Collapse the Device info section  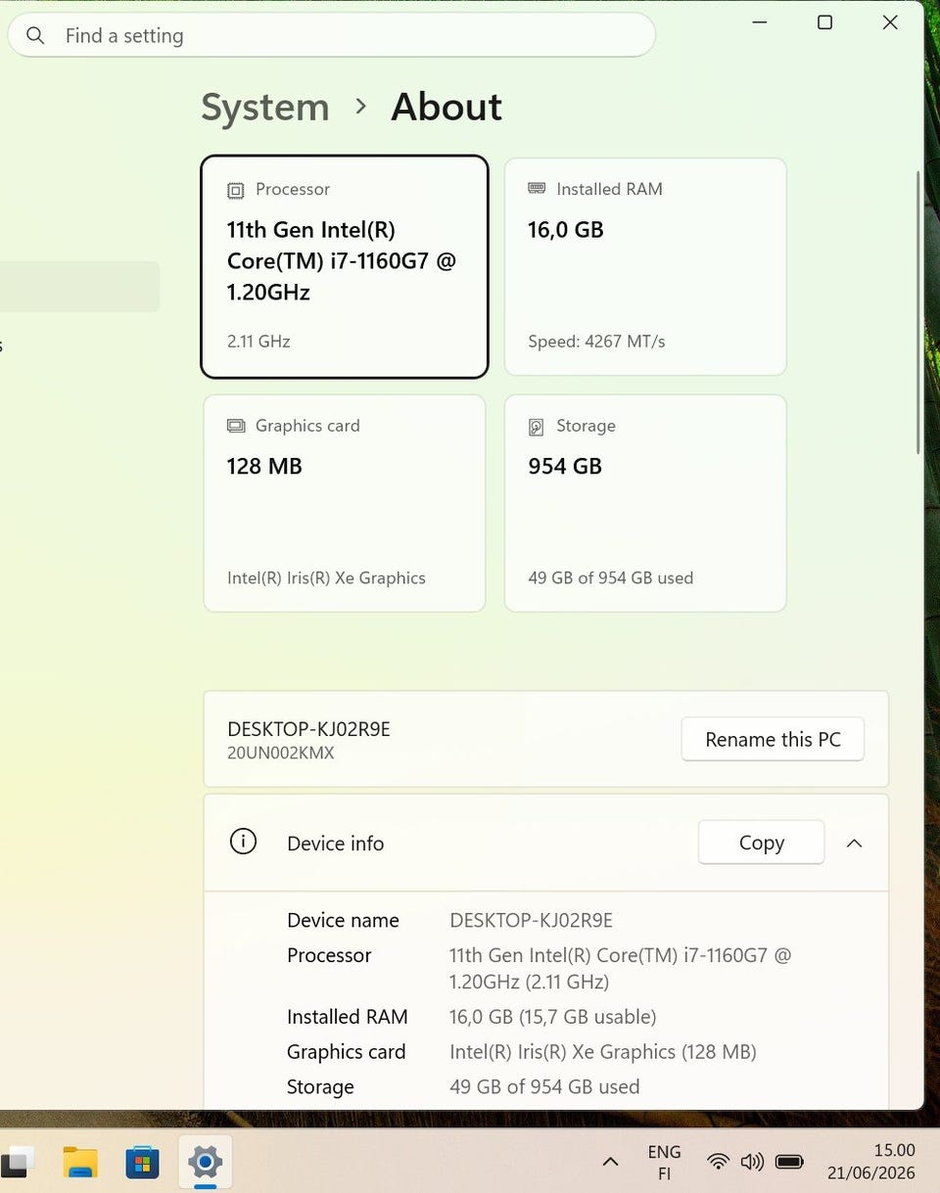(x=854, y=843)
